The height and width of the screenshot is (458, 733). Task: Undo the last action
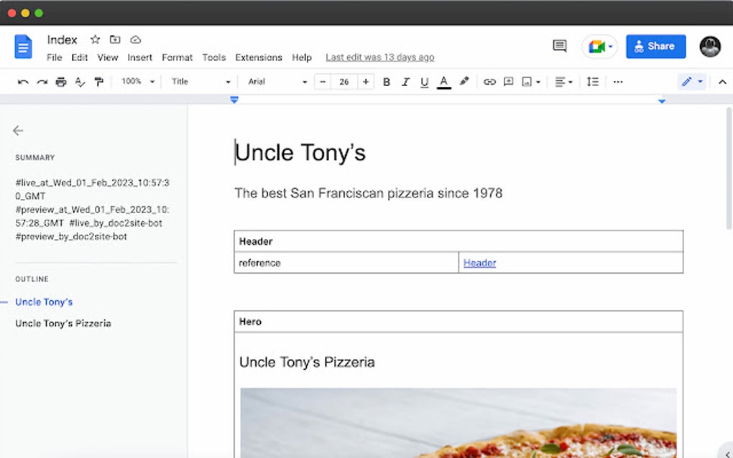coord(22,81)
